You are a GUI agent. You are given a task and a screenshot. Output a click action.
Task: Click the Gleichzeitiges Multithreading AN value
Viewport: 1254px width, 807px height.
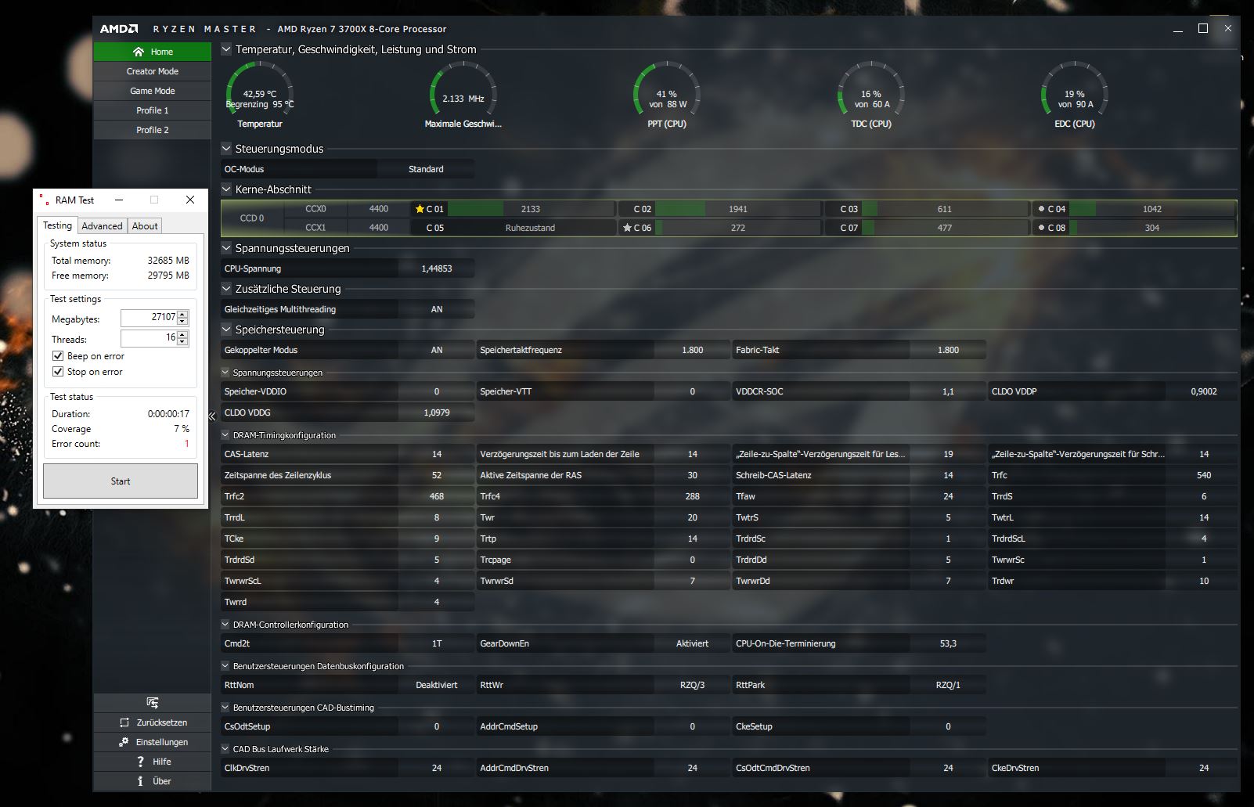pos(437,309)
